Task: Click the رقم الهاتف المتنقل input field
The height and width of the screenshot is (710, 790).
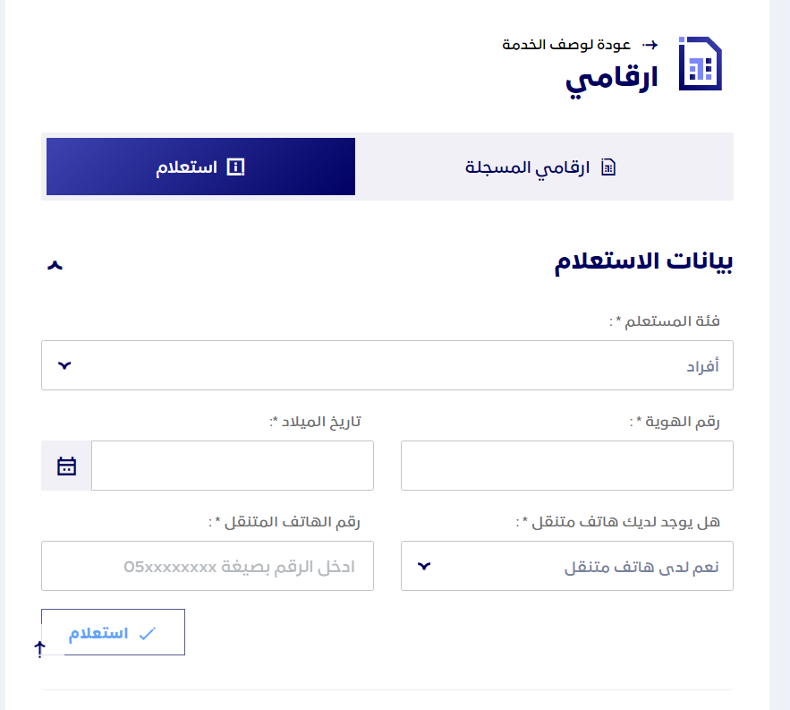Action: pyautogui.click(x=208, y=566)
